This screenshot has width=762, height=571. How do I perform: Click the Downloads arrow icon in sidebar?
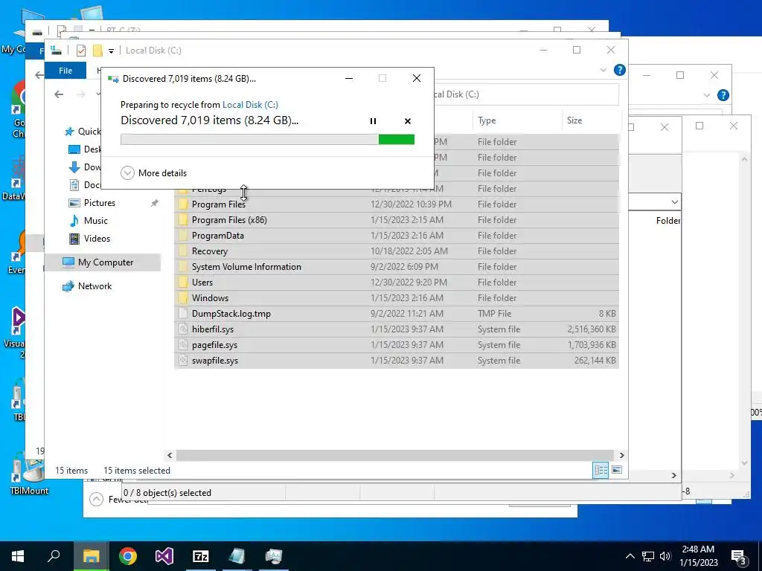[74, 167]
